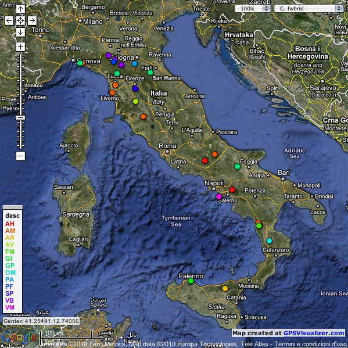The width and height of the screenshot is (348, 348).
Task: Pan the map left with arrow button
Action: [9, 21]
